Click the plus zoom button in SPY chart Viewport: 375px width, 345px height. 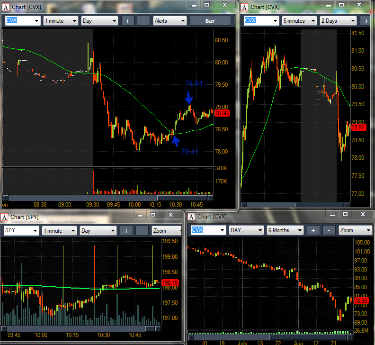pyautogui.click(x=126, y=231)
